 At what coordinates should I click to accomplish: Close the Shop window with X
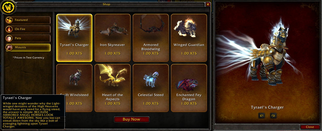(208, 4)
